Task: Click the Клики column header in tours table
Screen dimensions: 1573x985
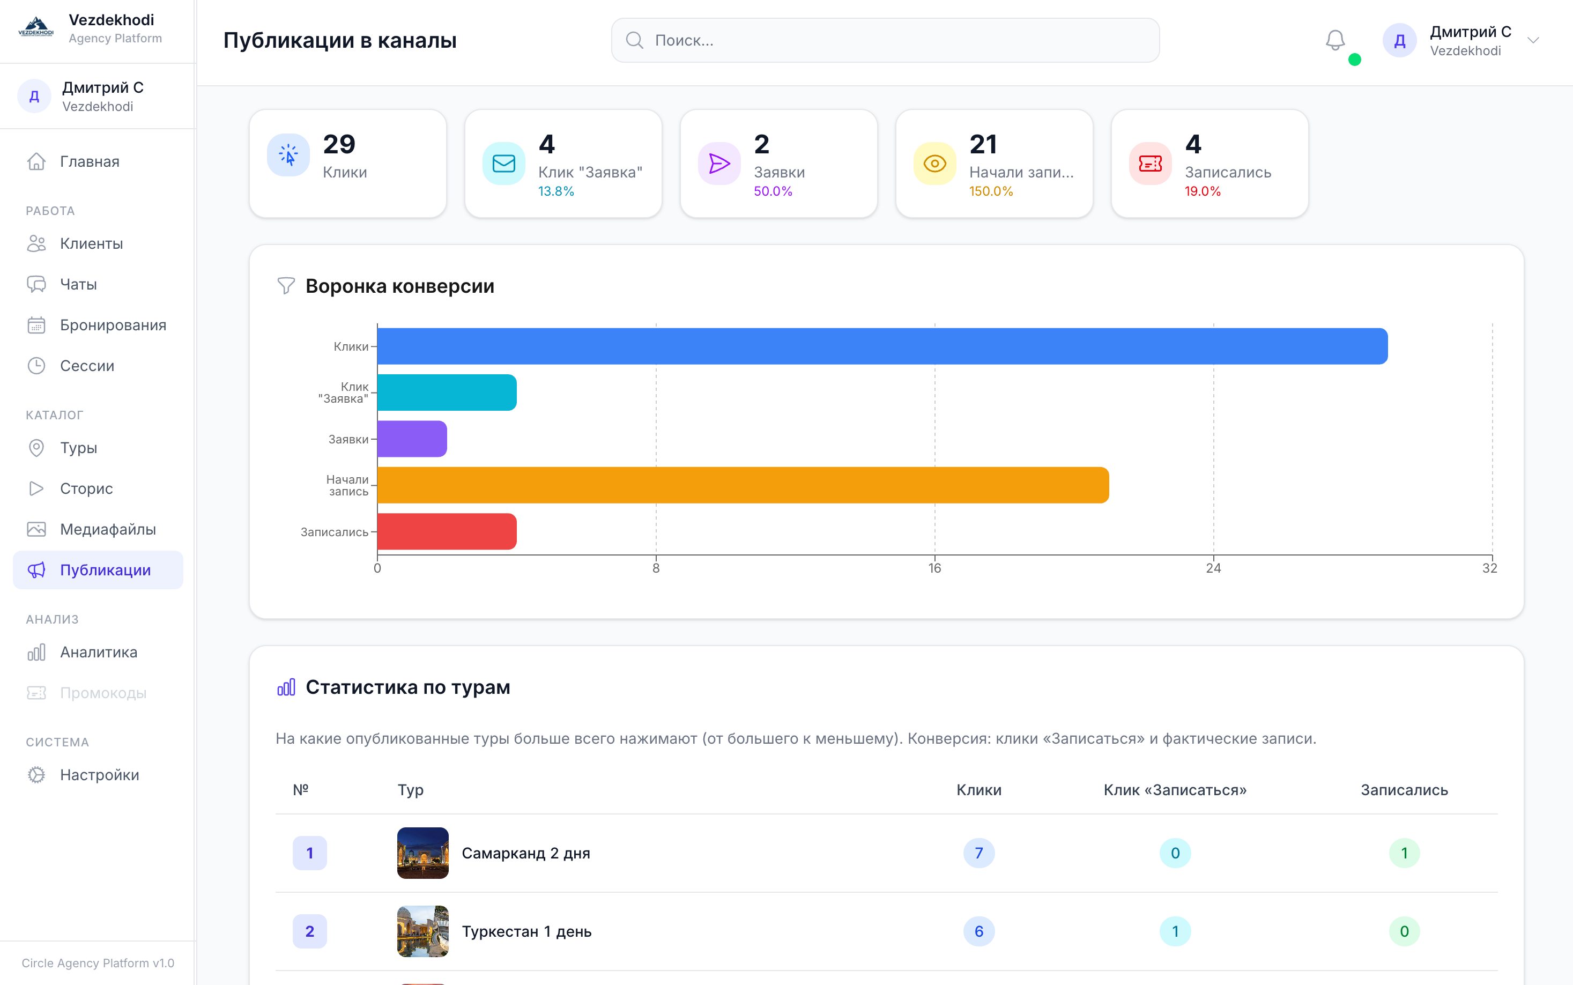Action: [x=979, y=790]
